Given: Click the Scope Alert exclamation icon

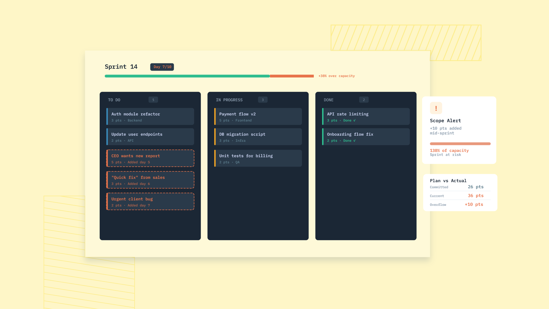Looking at the screenshot, I should [436, 108].
